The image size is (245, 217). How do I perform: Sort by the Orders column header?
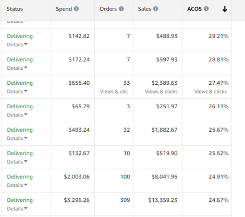point(108,9)
